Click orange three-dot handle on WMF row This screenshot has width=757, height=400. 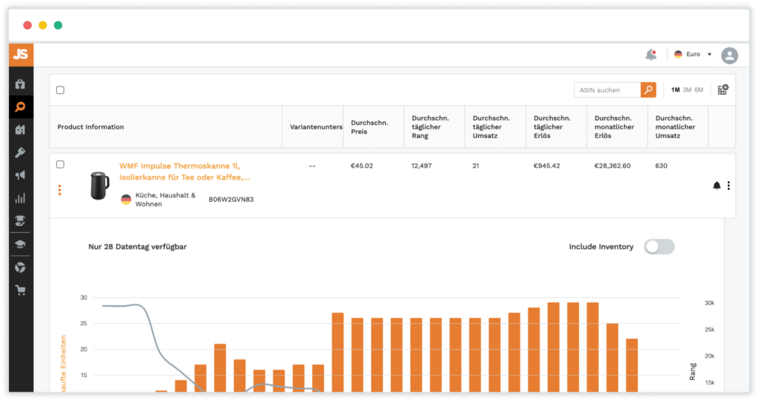pyautogui.click(x=60, y=190)
